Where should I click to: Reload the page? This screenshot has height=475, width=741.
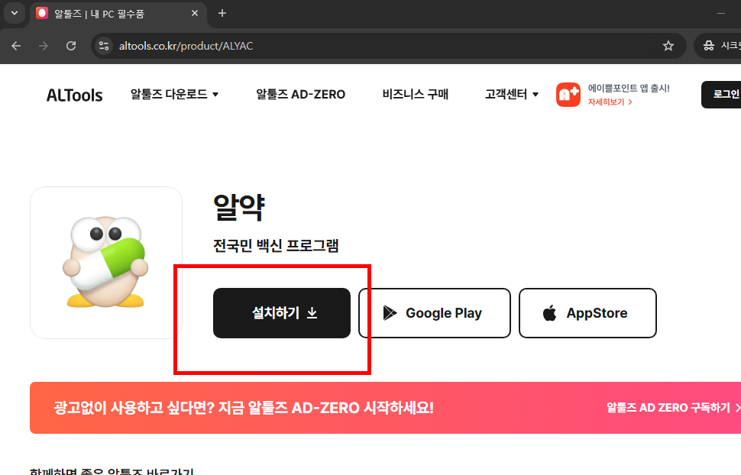71,46
